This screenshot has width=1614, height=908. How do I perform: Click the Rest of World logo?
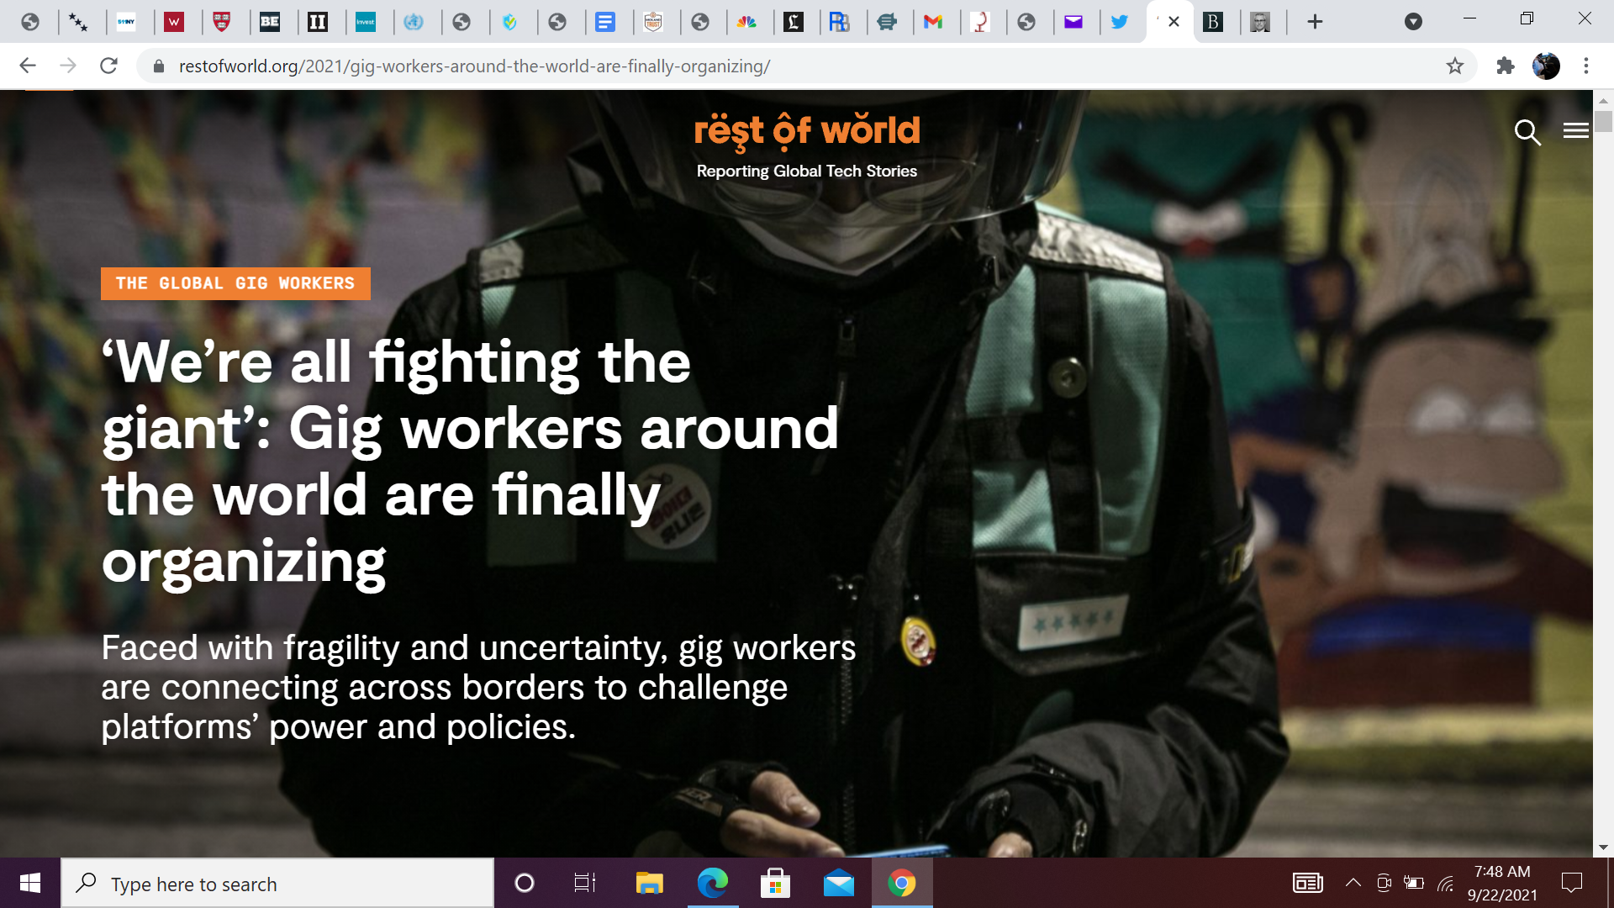(x=806, y=131)
